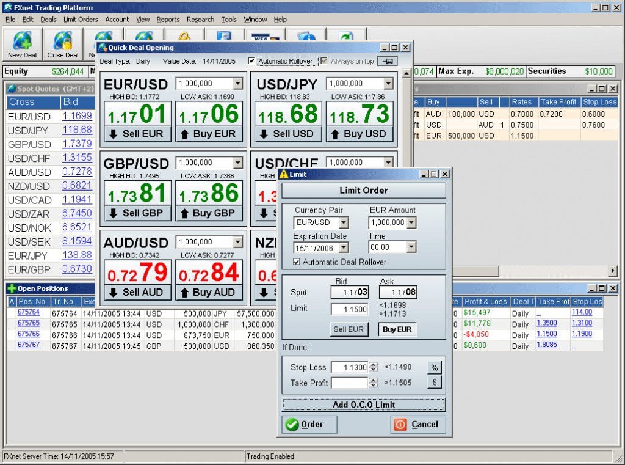The width and height of the screenshot is (625, 465).
Task: Click the Stop Loss input field
Action: [x=350, y=367]
